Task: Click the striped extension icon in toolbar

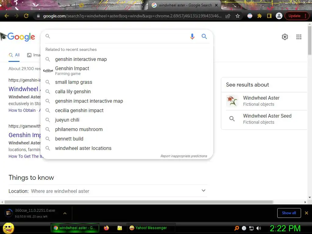Action: point(250,16)
